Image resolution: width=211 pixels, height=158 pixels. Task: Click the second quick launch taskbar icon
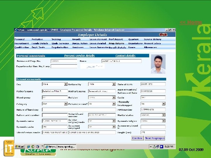tap(33, 147)
